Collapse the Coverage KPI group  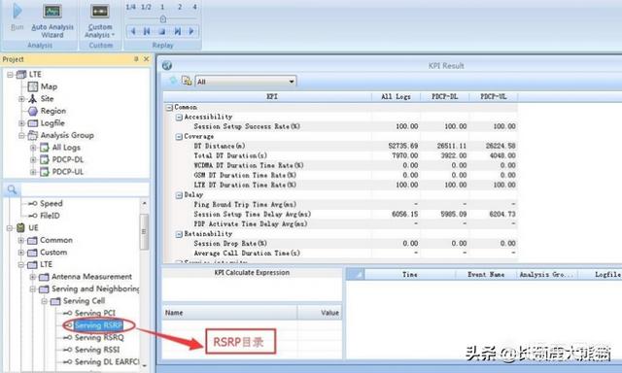coord(179,136)
